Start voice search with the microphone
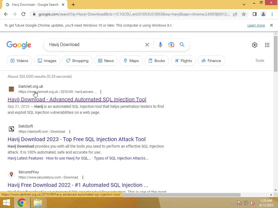 click(x=160, y=45)
